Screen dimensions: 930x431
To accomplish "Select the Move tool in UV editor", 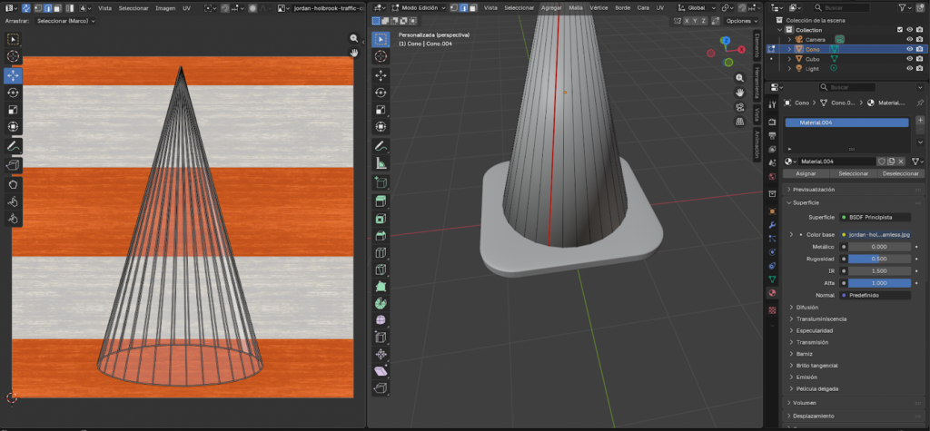I will click(x=14, y=74).
